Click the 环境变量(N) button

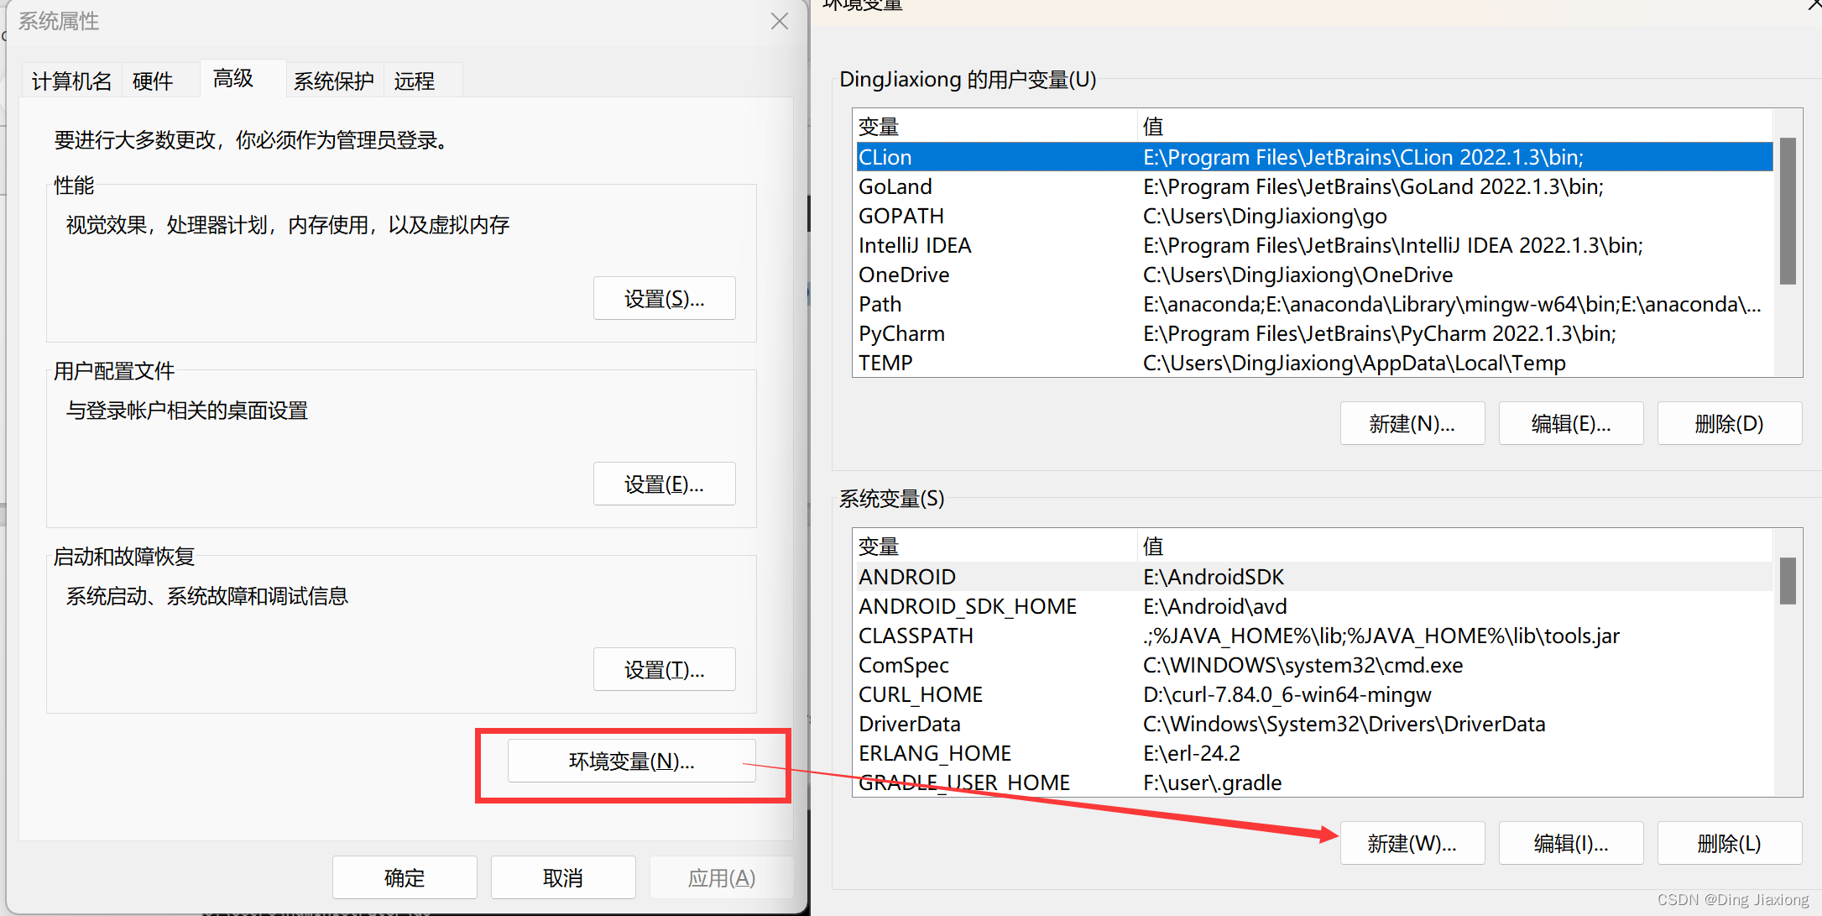[x=631, y=762]
